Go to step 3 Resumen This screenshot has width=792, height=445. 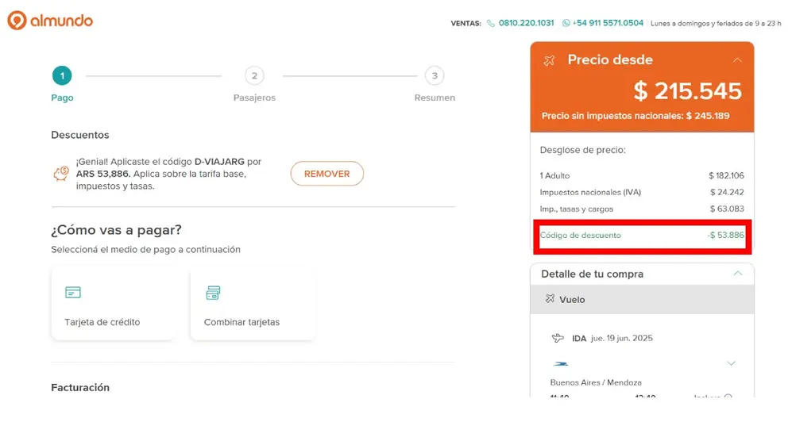[435, 75]
